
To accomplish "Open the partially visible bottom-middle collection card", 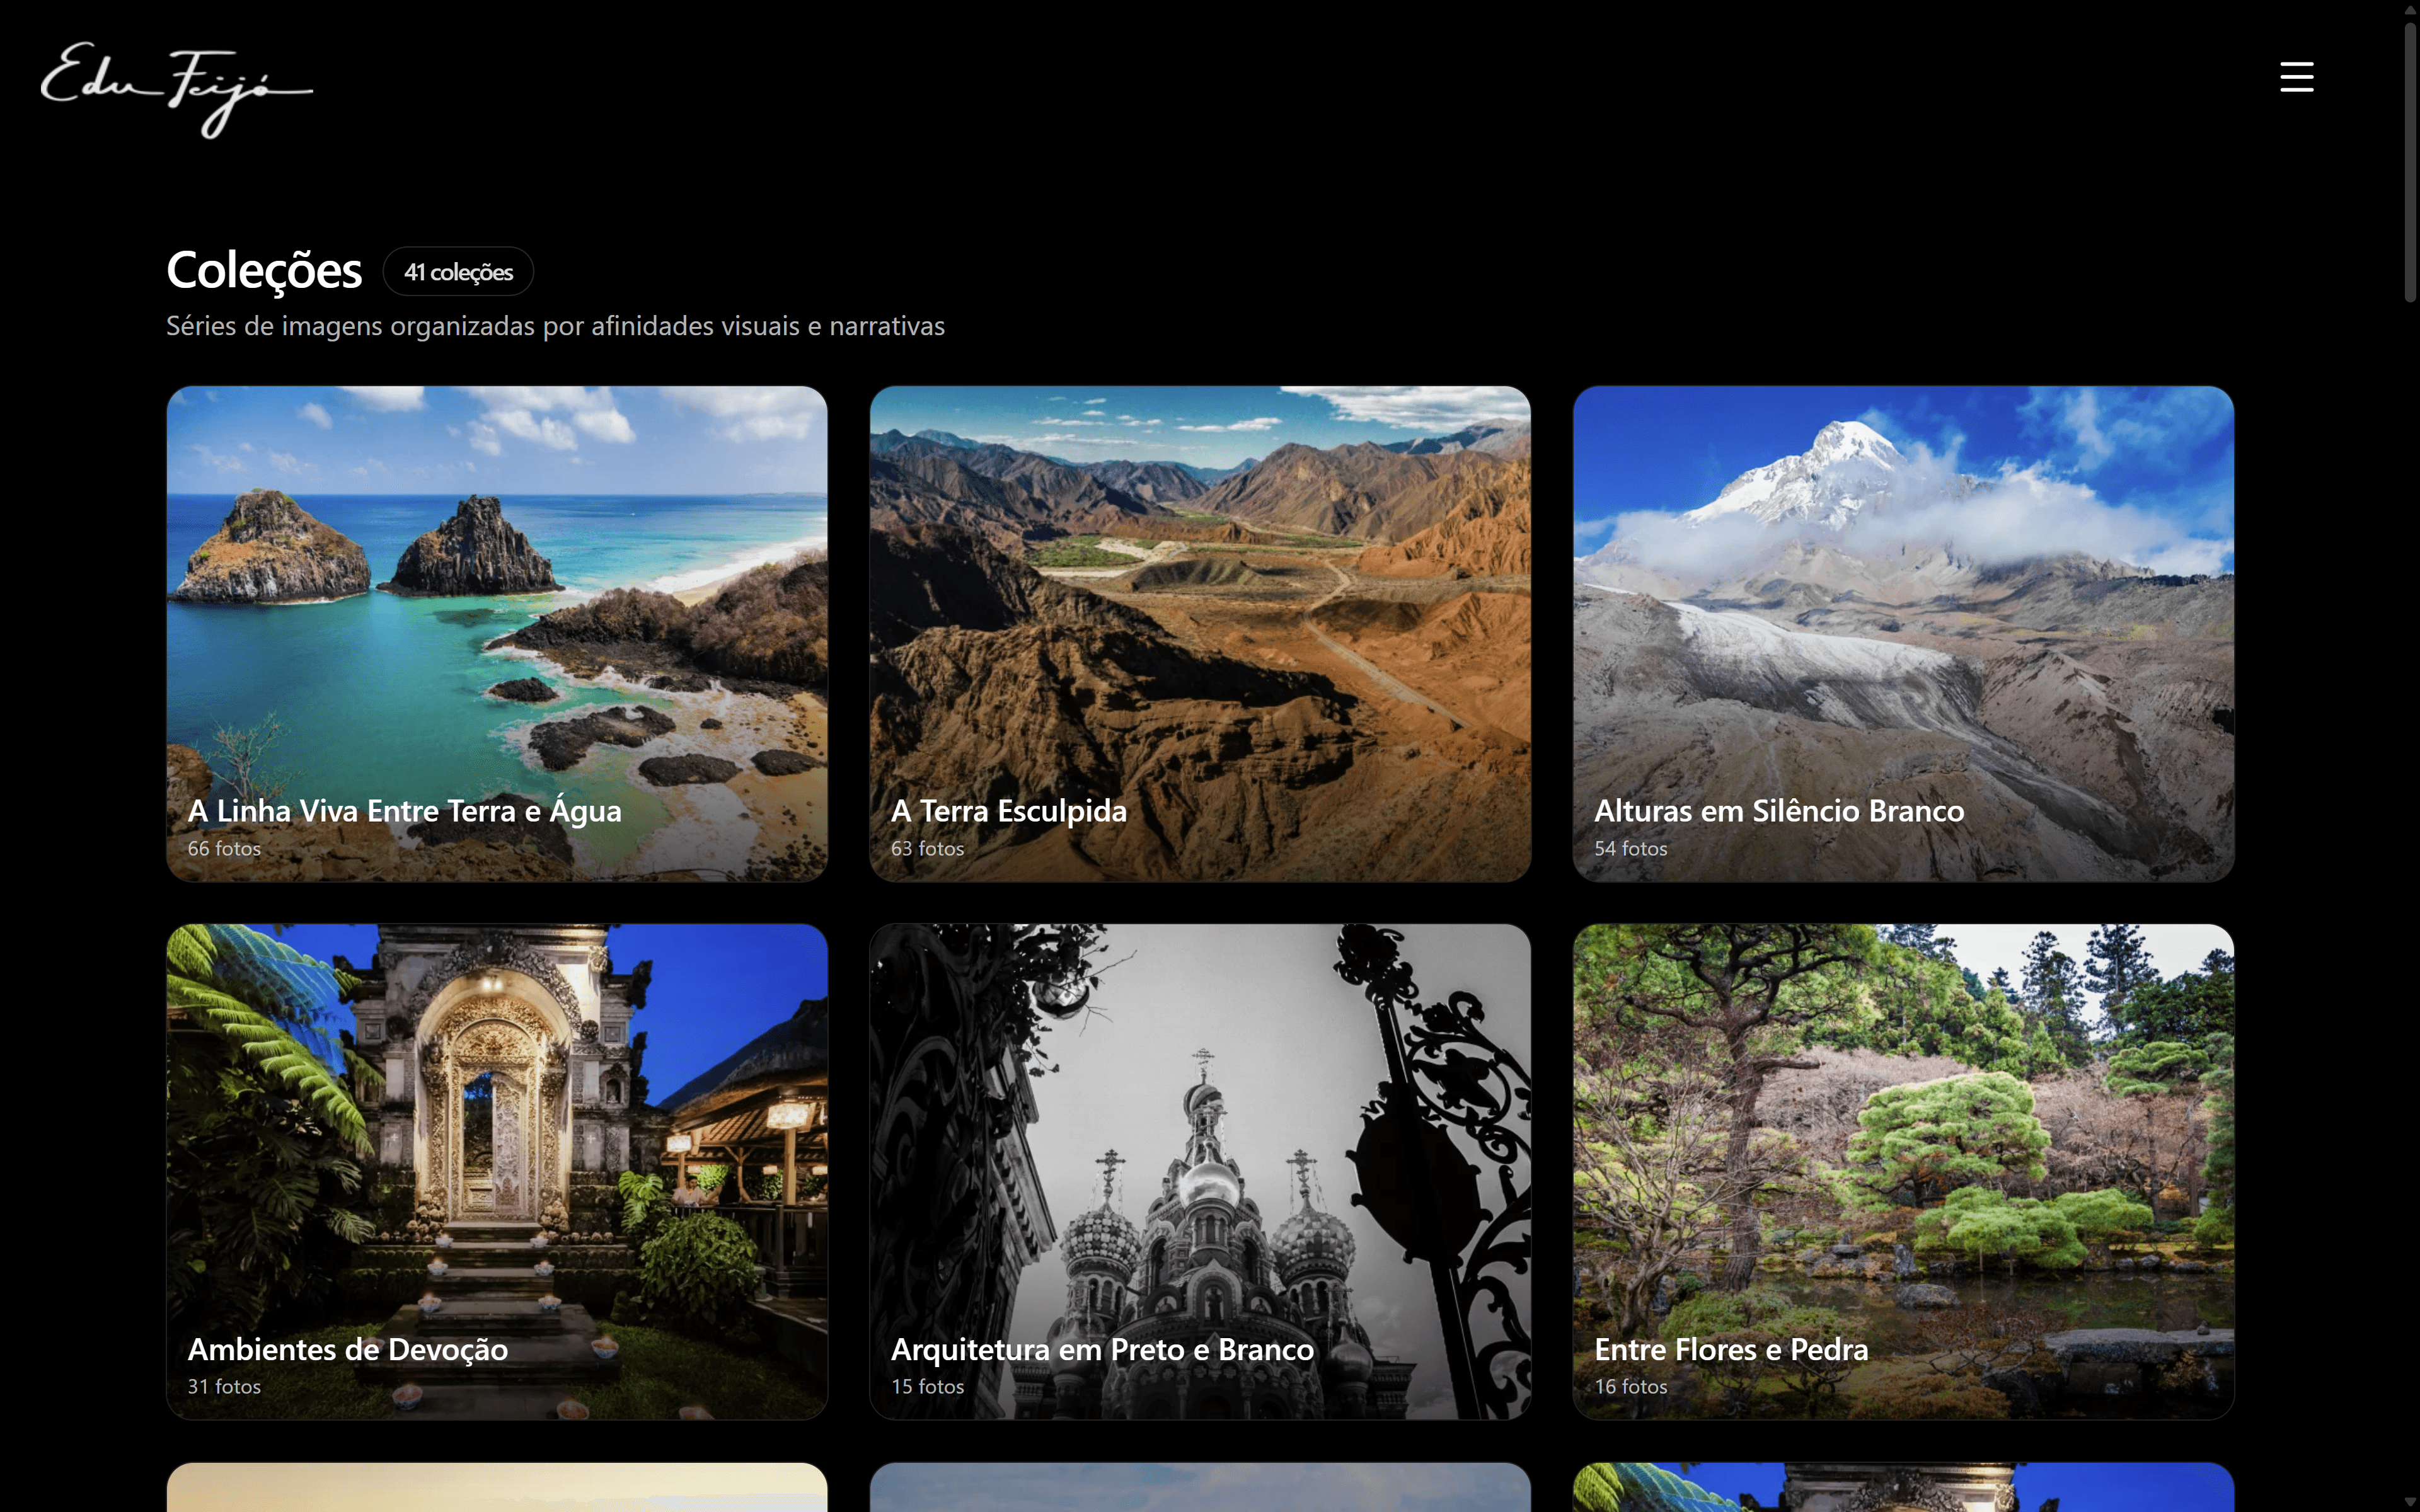I will click(x=1199, y=1488).
